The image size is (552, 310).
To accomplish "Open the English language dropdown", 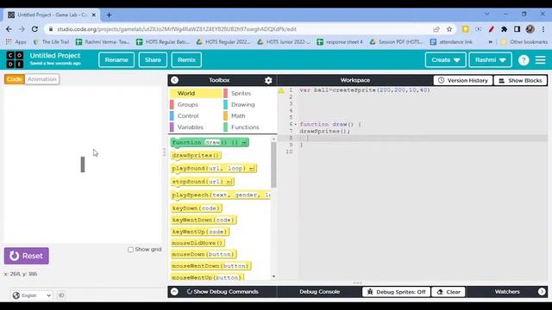I will 32,295.
